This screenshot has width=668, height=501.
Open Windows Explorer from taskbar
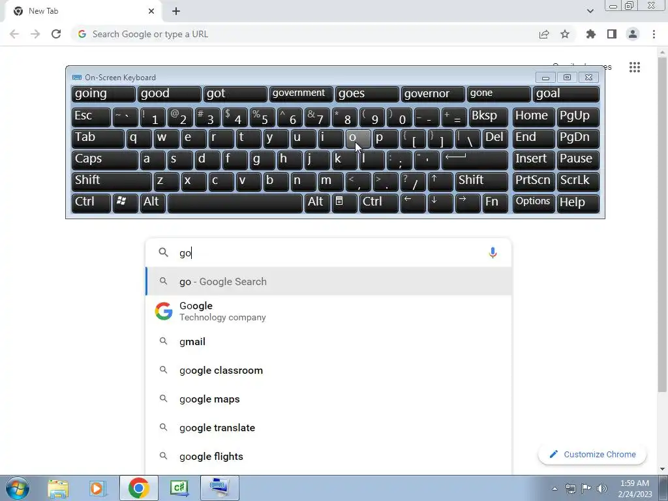[58, 488]
